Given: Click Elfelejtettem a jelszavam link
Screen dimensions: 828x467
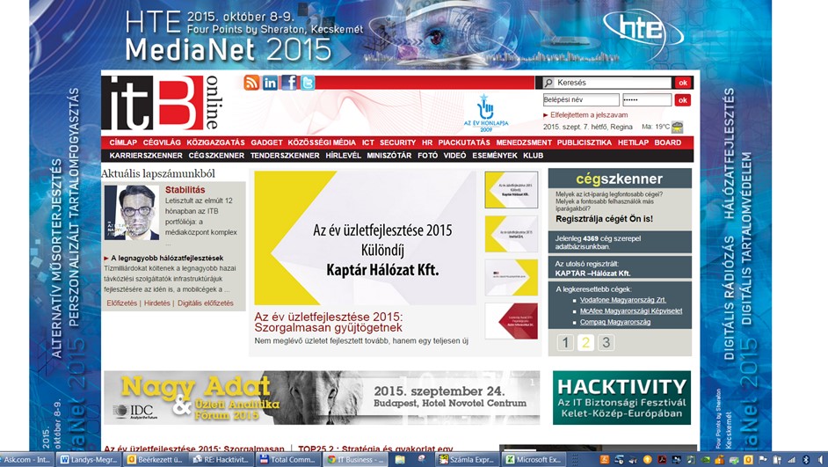Looking at the screenshot, I should [x=589, y=114].
